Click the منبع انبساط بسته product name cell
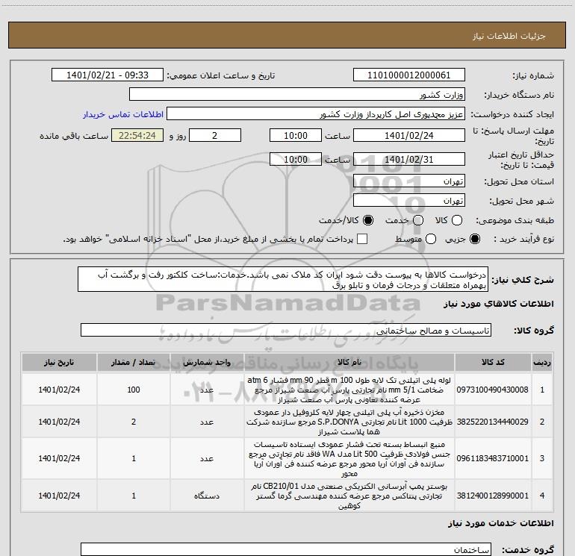 point(349,458)
